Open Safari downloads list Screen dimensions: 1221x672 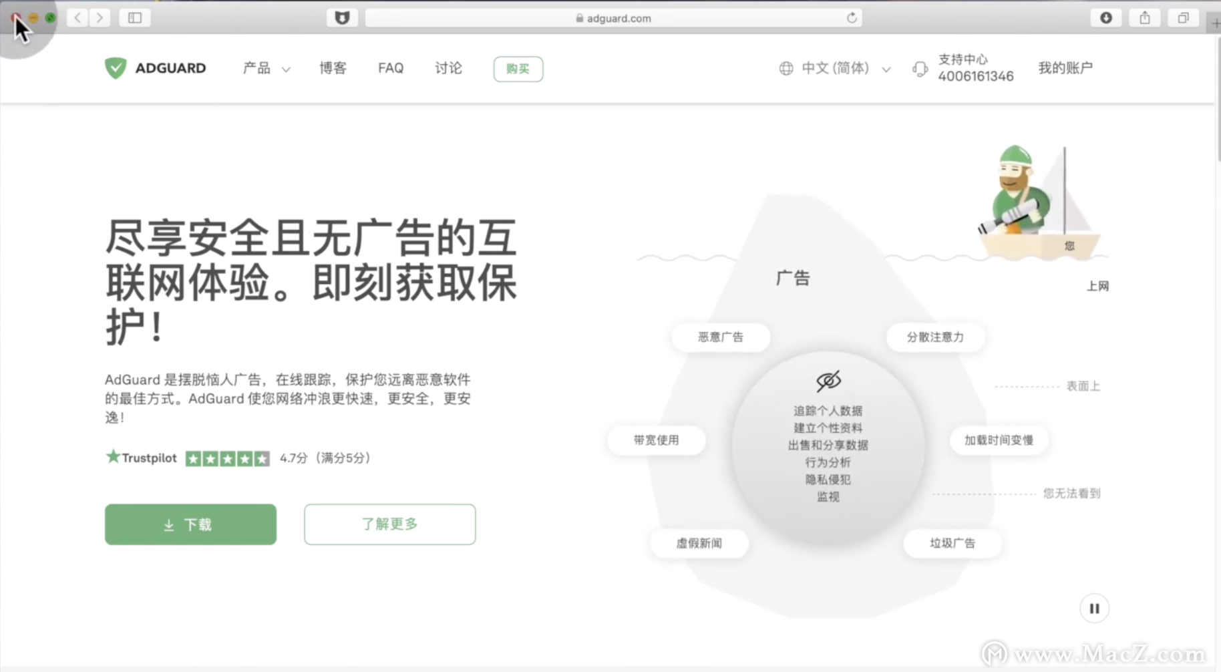click(x=1106, y=18)
